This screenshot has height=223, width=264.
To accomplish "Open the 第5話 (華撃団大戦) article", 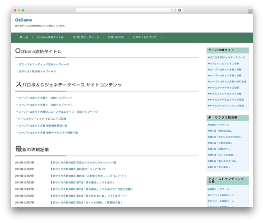I will click(87, 202).
